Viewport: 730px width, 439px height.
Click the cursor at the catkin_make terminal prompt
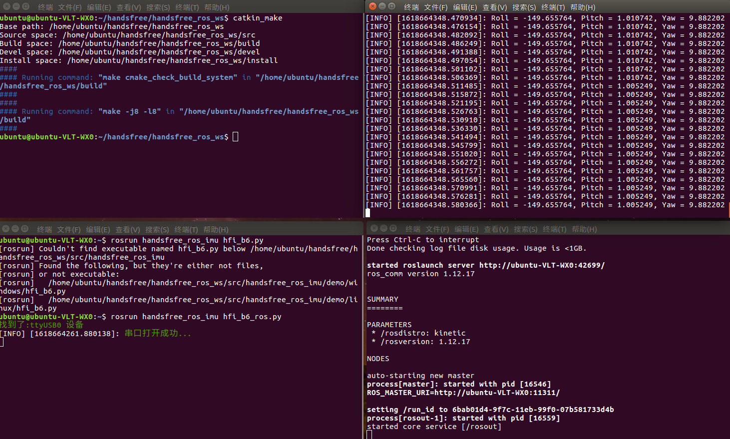point(236,137)
